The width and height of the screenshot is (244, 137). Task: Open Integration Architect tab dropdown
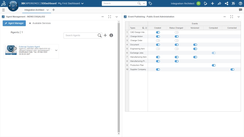(48, 10)
